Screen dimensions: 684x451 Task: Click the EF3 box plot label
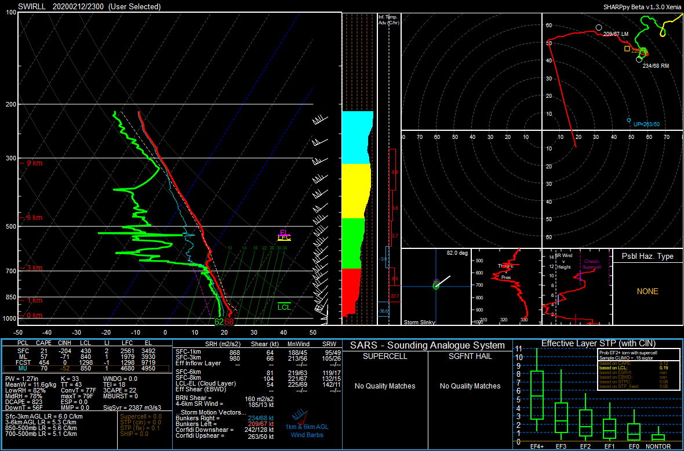coord(561,446)
